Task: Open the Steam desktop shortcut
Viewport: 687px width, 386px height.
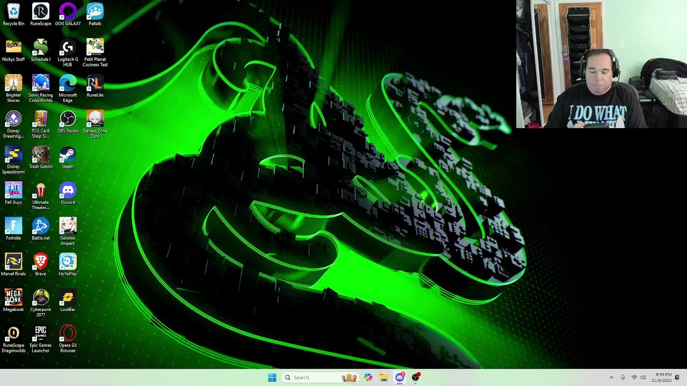Action: (x=68, y=158)
